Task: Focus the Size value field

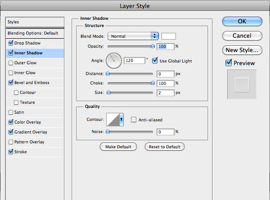Action: pos(165,93)
